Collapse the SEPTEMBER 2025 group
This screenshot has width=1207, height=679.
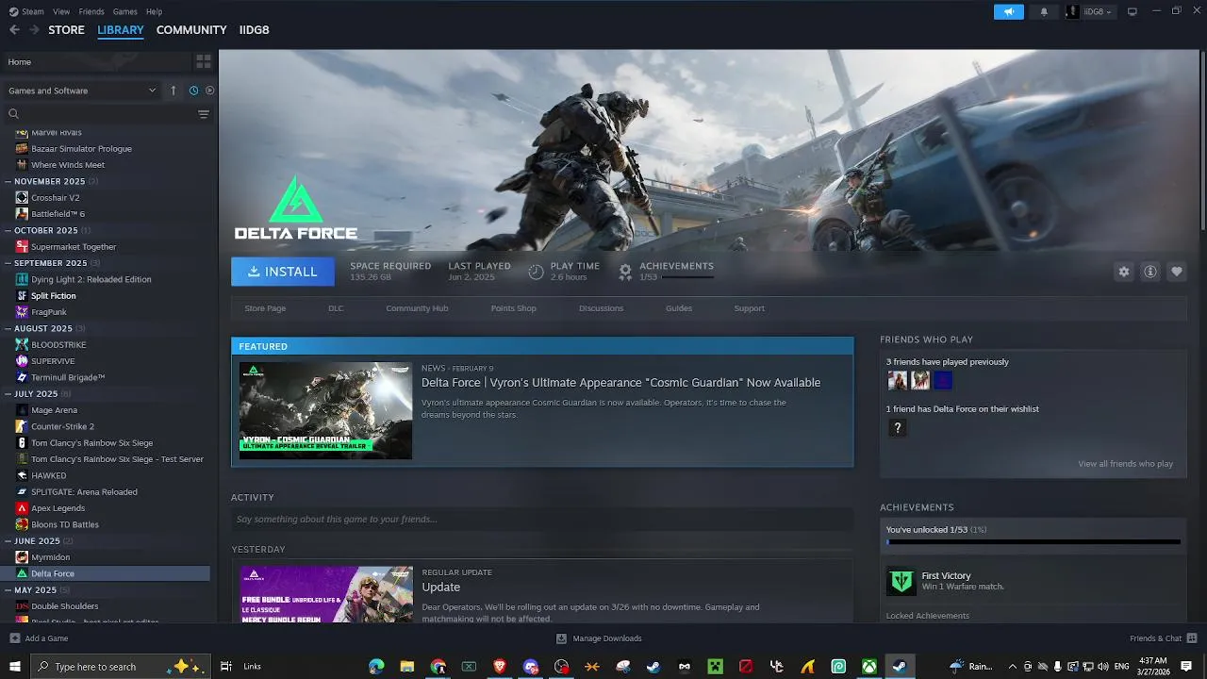[8, 263]
